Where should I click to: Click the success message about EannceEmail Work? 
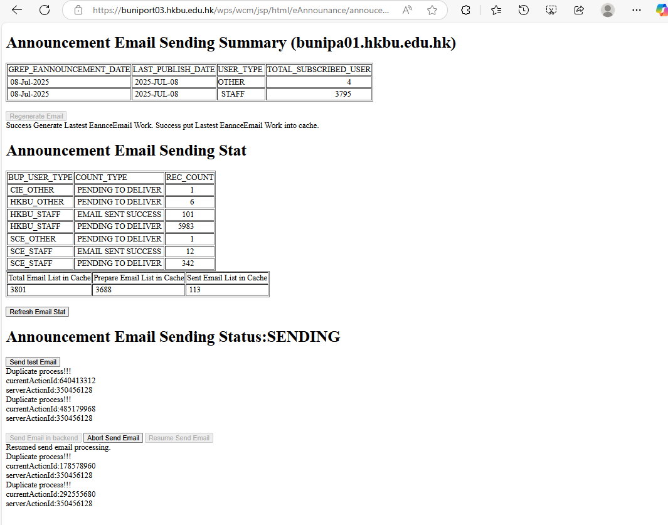tap(162, 125)
